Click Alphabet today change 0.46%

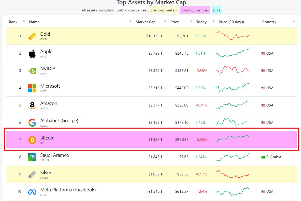[200, 122]
